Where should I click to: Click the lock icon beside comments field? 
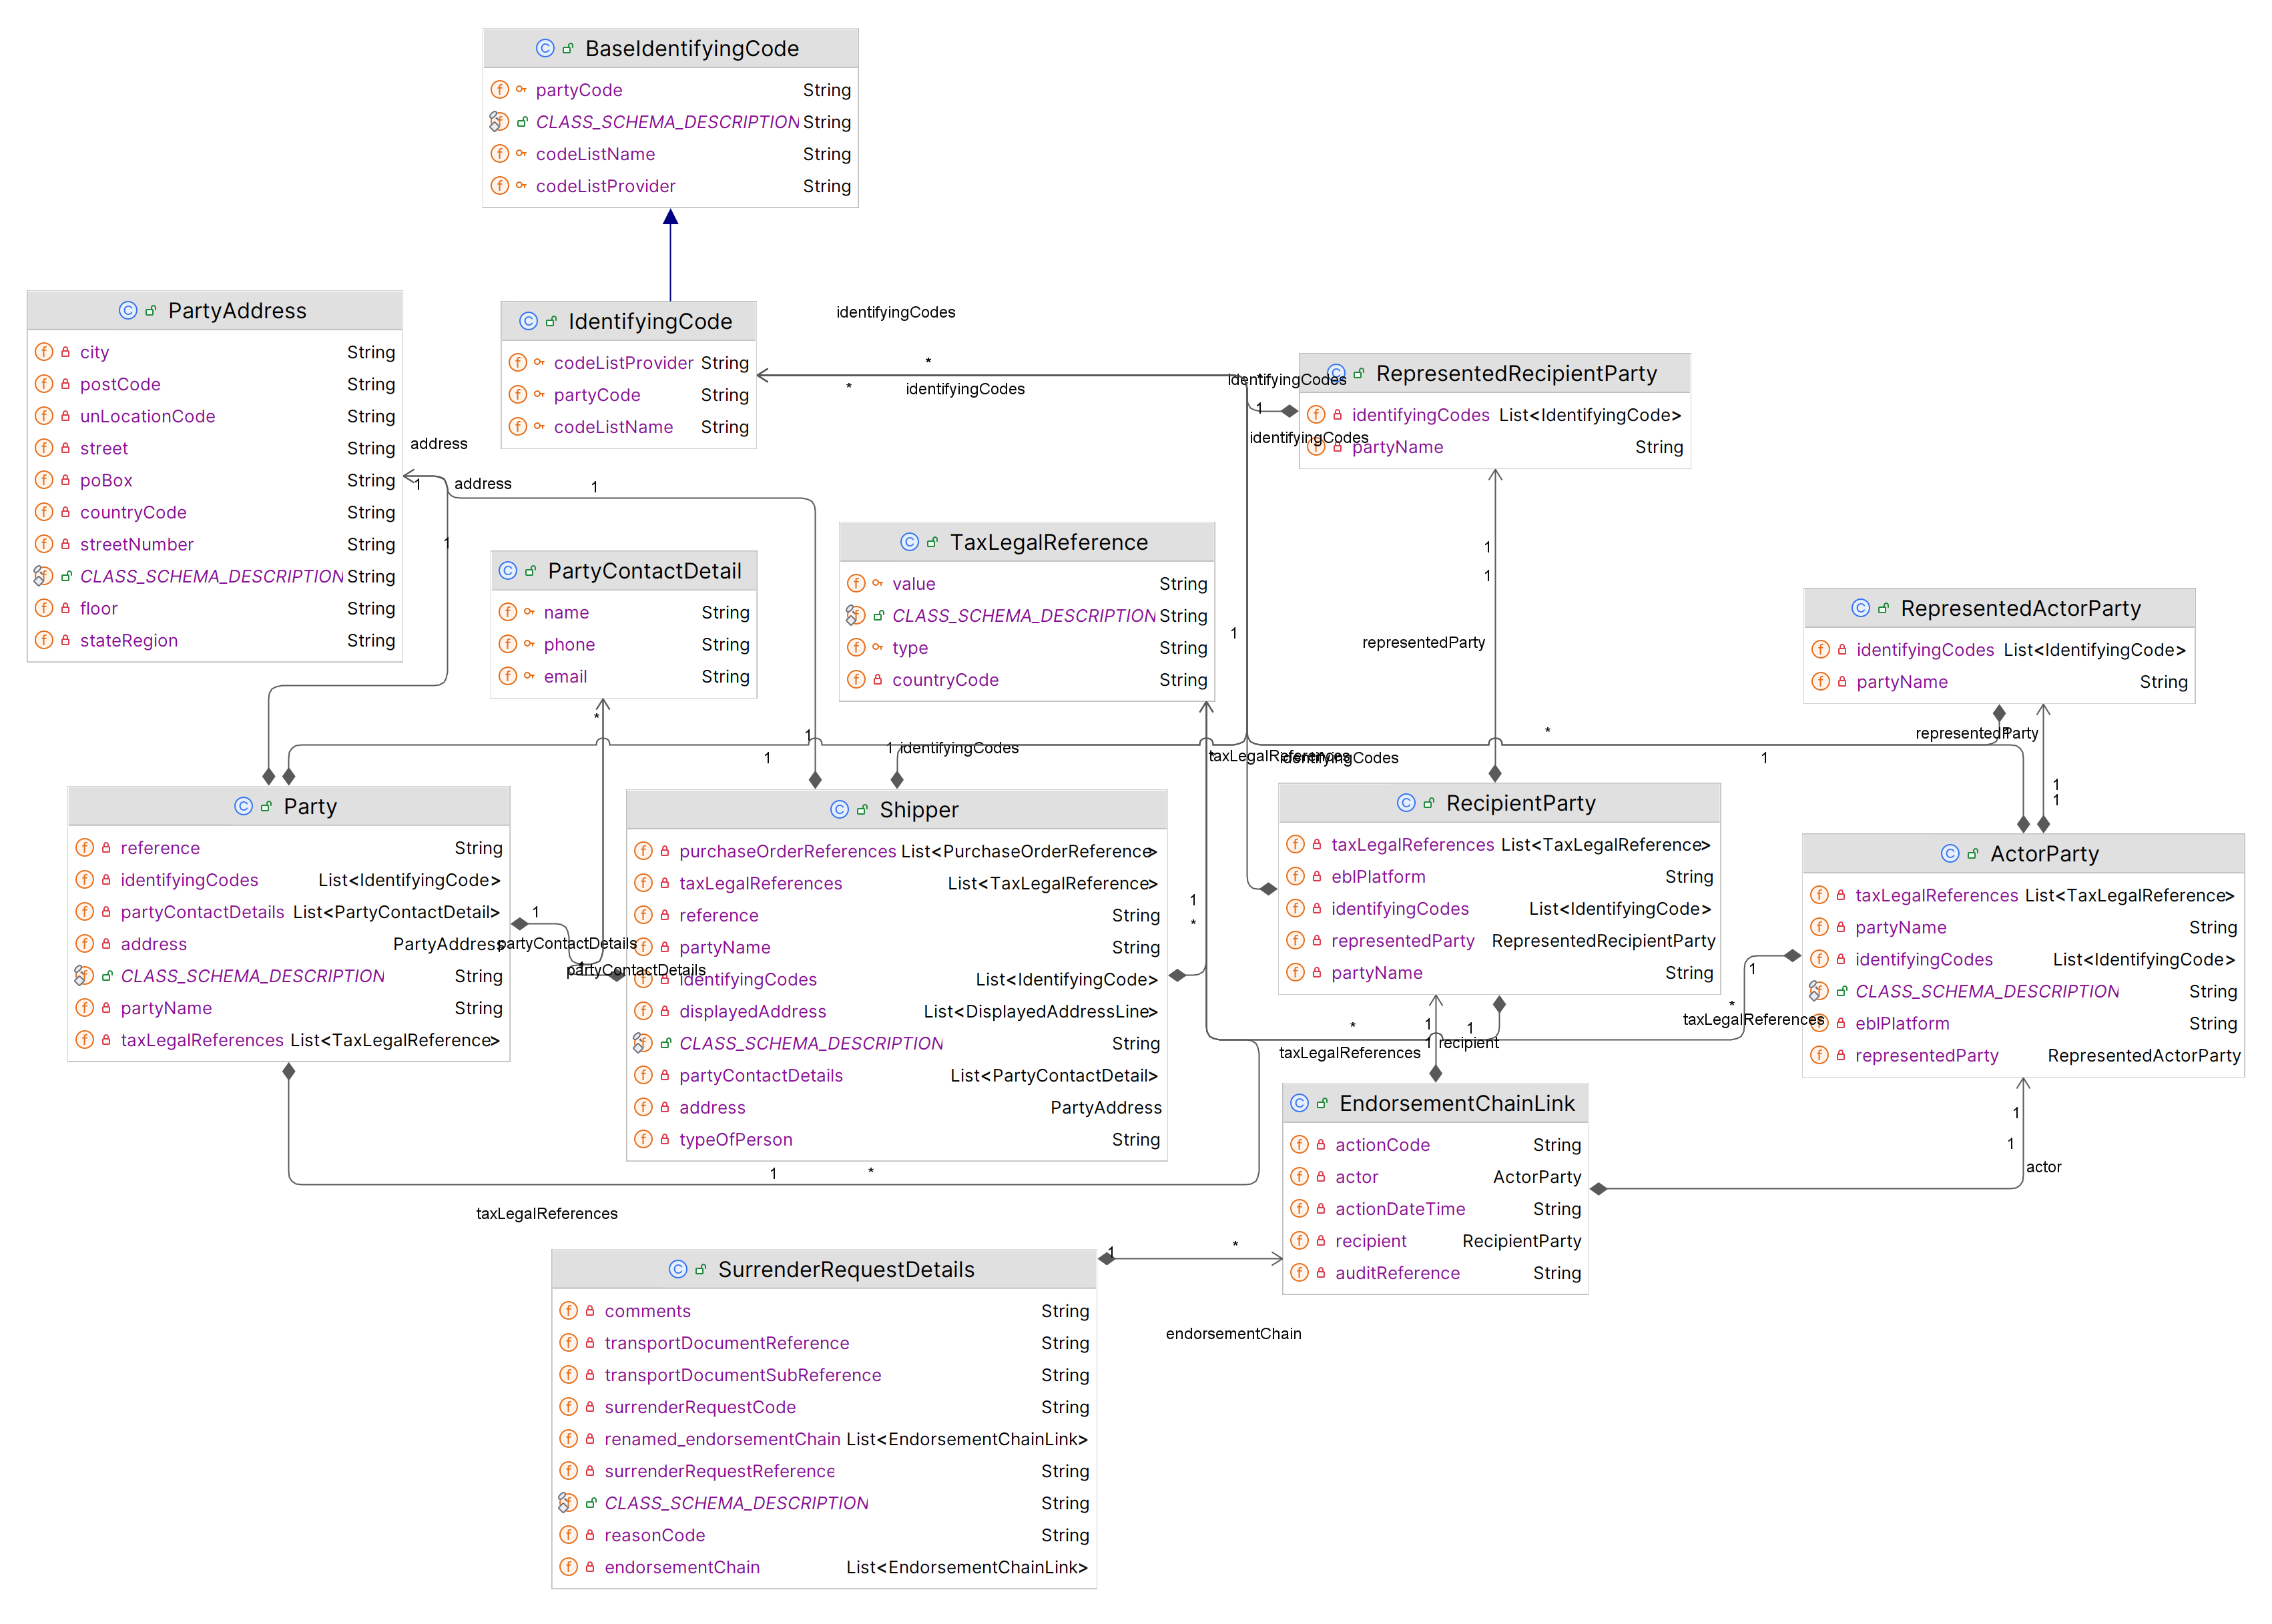590,1311
